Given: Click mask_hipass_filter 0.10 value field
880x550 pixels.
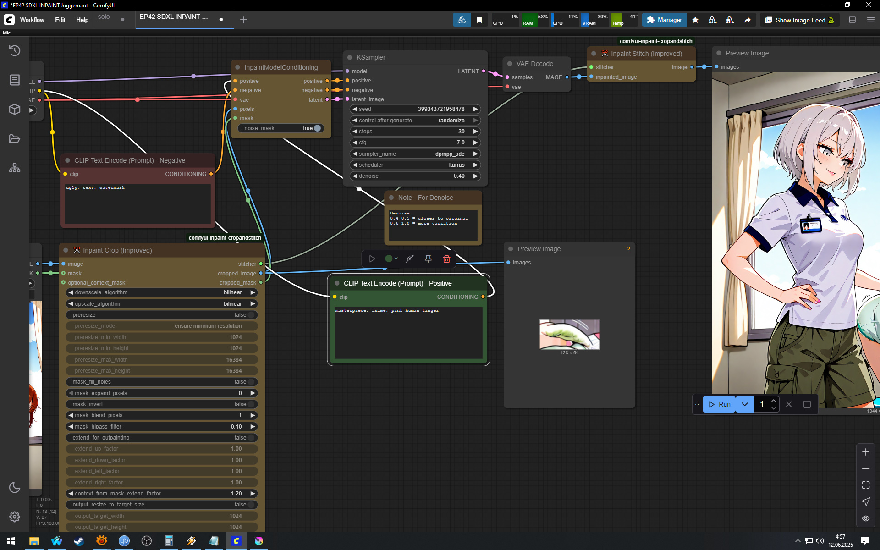Looking at the screenshot, I should [162, 427].
